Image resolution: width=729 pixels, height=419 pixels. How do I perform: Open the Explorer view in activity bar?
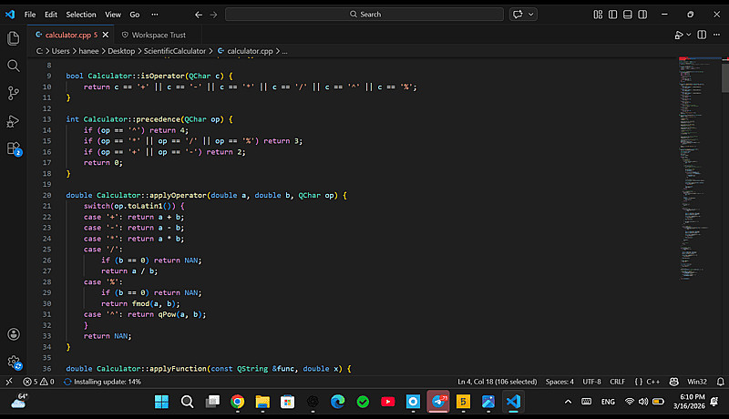14,38
